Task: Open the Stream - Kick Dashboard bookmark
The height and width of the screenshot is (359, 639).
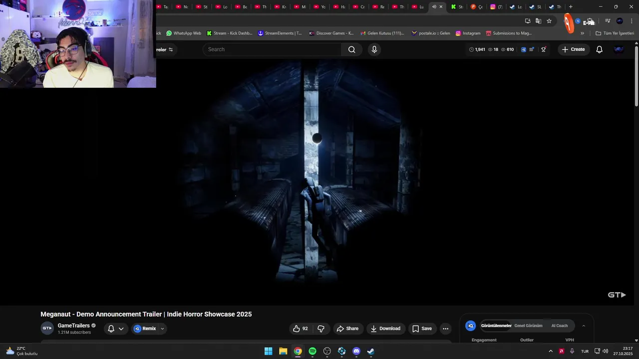Action: click(x=230, y=33)
